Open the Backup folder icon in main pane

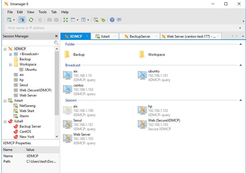point(67,55)
